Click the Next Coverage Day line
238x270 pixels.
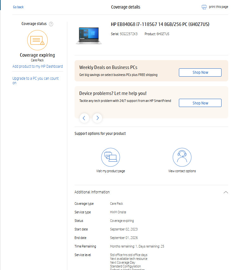tap(123, 262)
